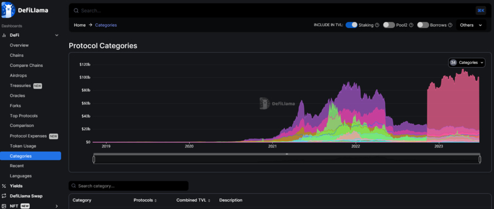Open DefiLlama Swap
This screenshot has width=494, height=209.
click(x=26, y=196)
